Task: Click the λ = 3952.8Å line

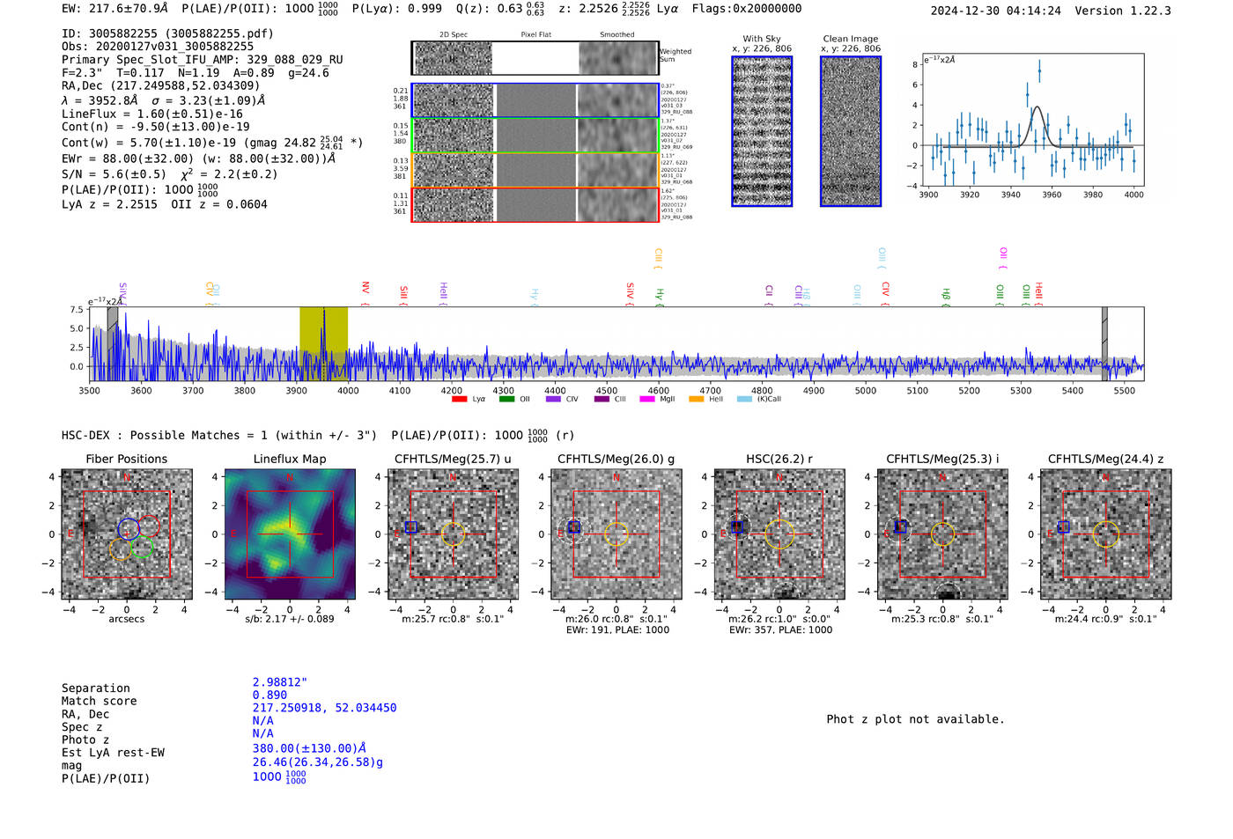Action: click(164, 100)
